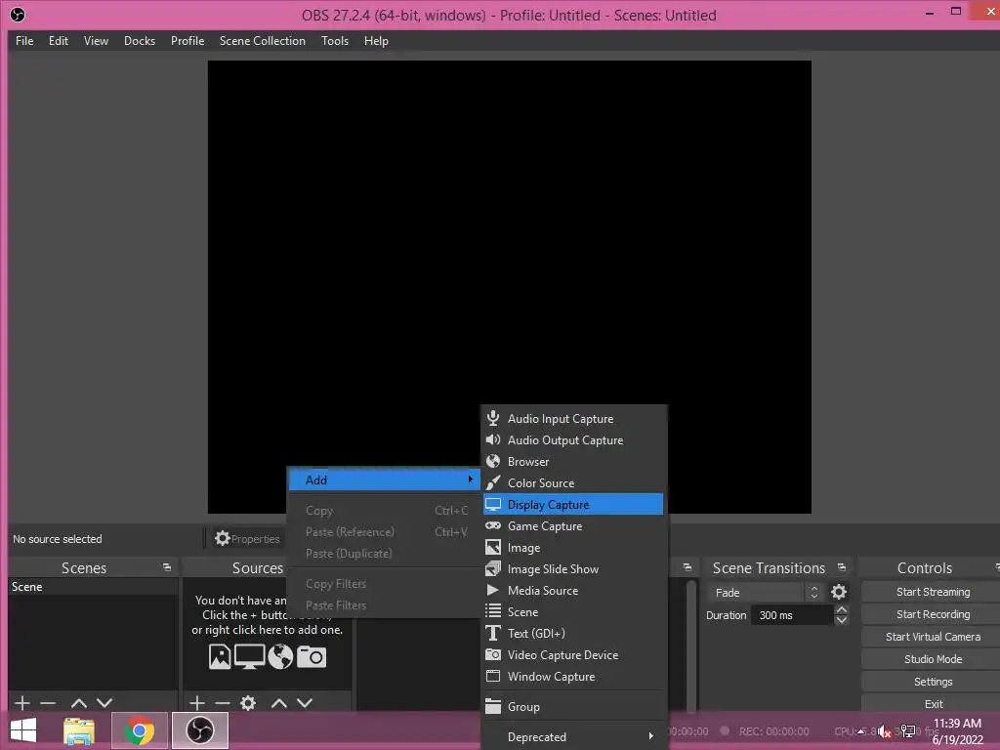Click the Group folder icon
This screenshot has height=750, width=1000.
(493, 706)
